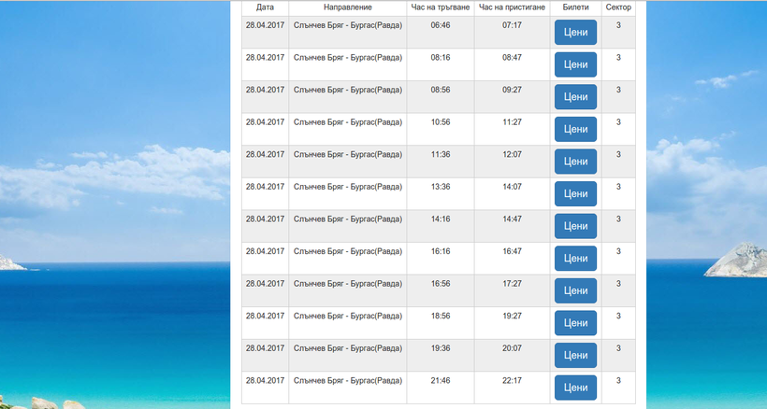
Task: Click the direction text in the 21:46 row
Action: click(348, 381)
